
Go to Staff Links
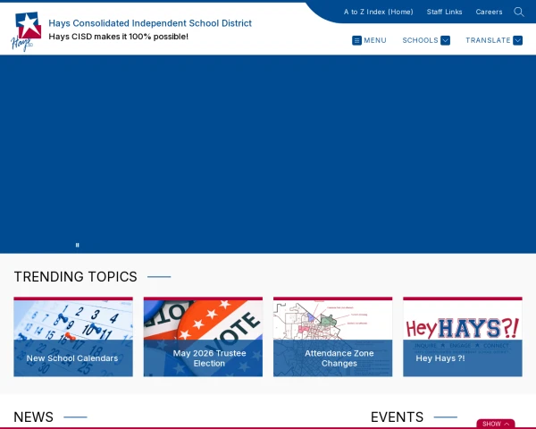(444, 12)
